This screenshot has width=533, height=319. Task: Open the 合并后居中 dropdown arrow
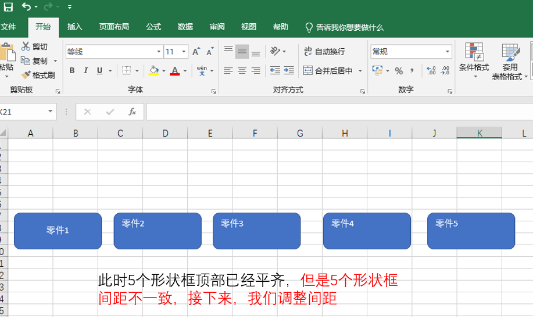click(x=360, y=71)
